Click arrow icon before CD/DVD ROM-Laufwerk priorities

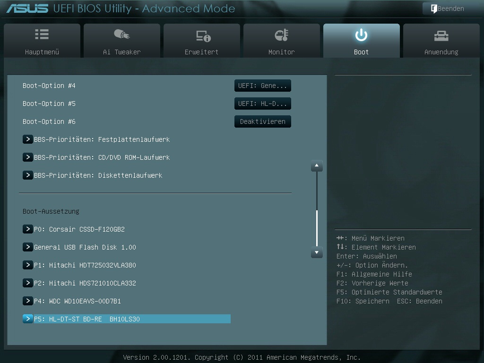coord(27,157)
